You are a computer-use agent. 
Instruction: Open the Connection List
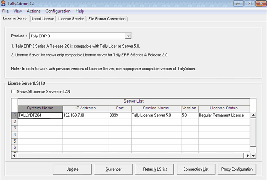pos(196,169)
